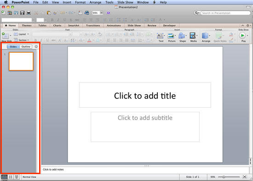Click the ribbon settings gear icon
Image resolution: width=253 pixels, height=181 pixels.
(x=248, y=25)
